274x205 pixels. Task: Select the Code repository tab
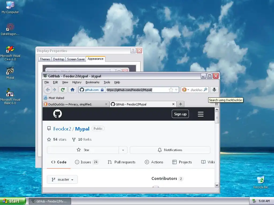59,162
